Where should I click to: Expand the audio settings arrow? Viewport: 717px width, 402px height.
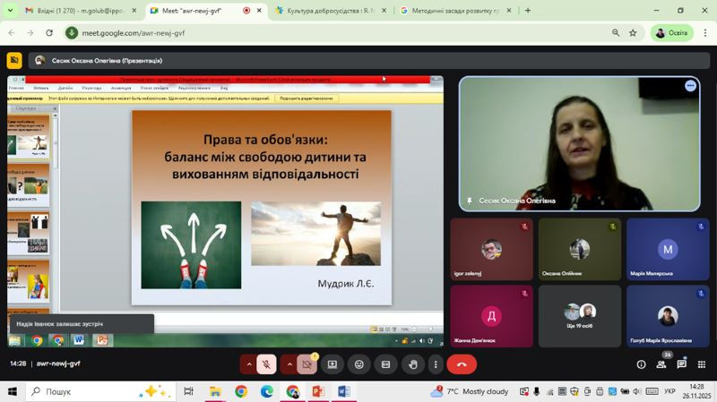pyautogui.click(x=248, y=364)
